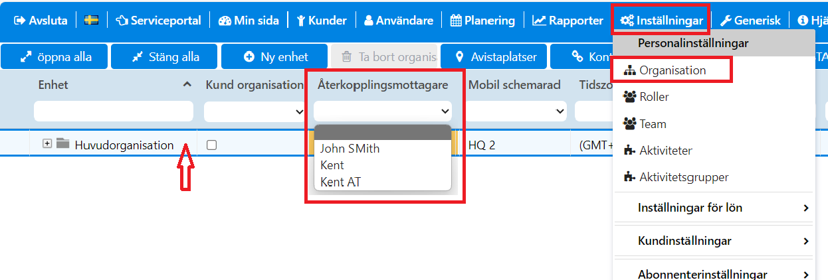Image resolution: width=828 pixels, height=280 pixels.
Task: Open the Min sida dashboard
Action: pyautogui.click(x=249, y=21)
